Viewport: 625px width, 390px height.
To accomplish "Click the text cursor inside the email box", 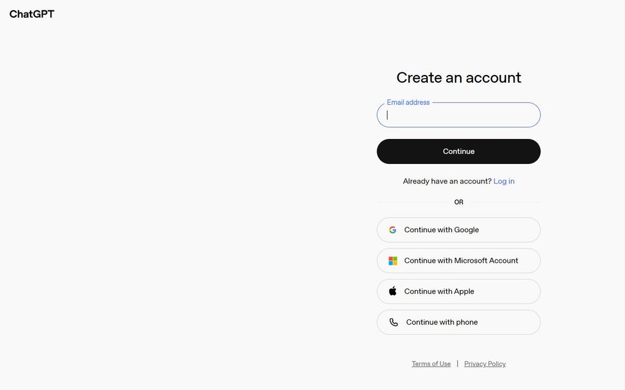I will [387, 115].
